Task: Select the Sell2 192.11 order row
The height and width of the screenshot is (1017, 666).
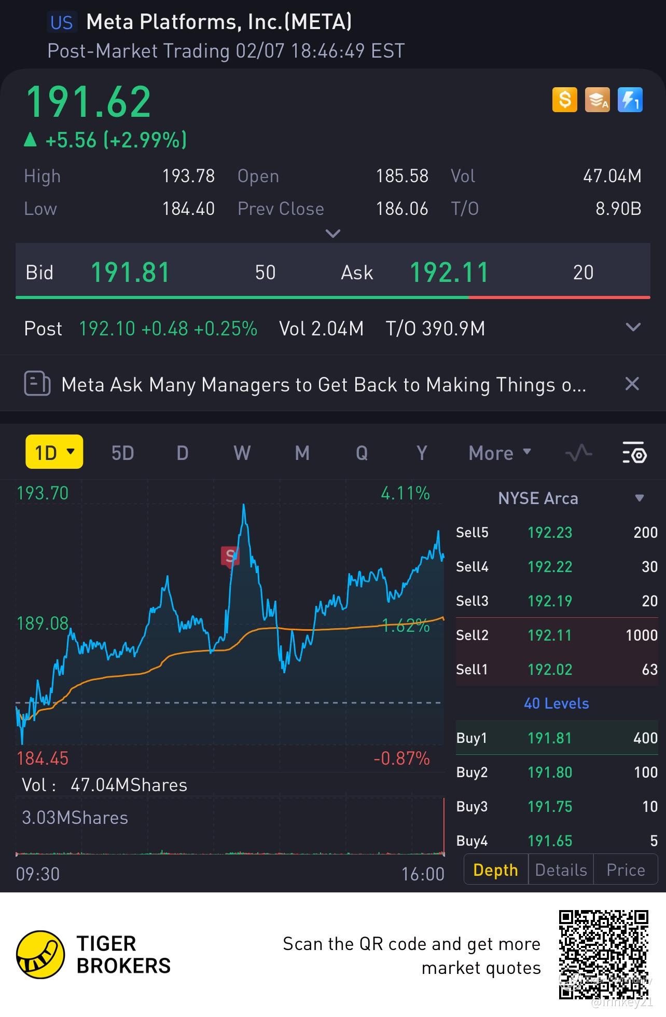Action: click(x=557, y=635)
